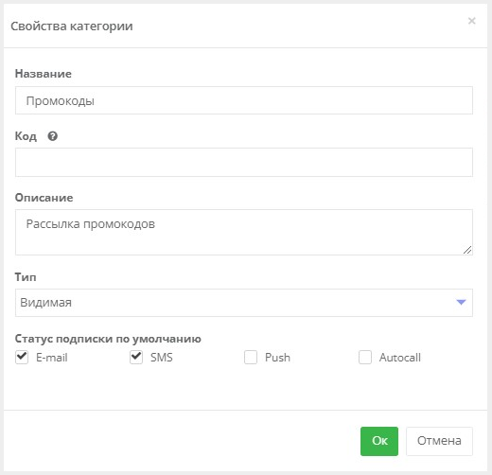
Task: Click the Autocall label text
Action: click(400, 358)
